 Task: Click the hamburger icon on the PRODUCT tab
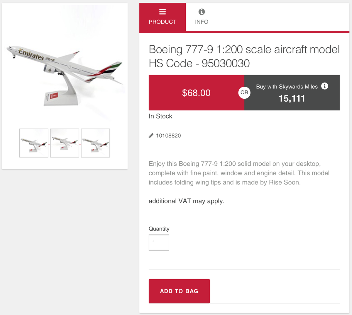(163, 12)
